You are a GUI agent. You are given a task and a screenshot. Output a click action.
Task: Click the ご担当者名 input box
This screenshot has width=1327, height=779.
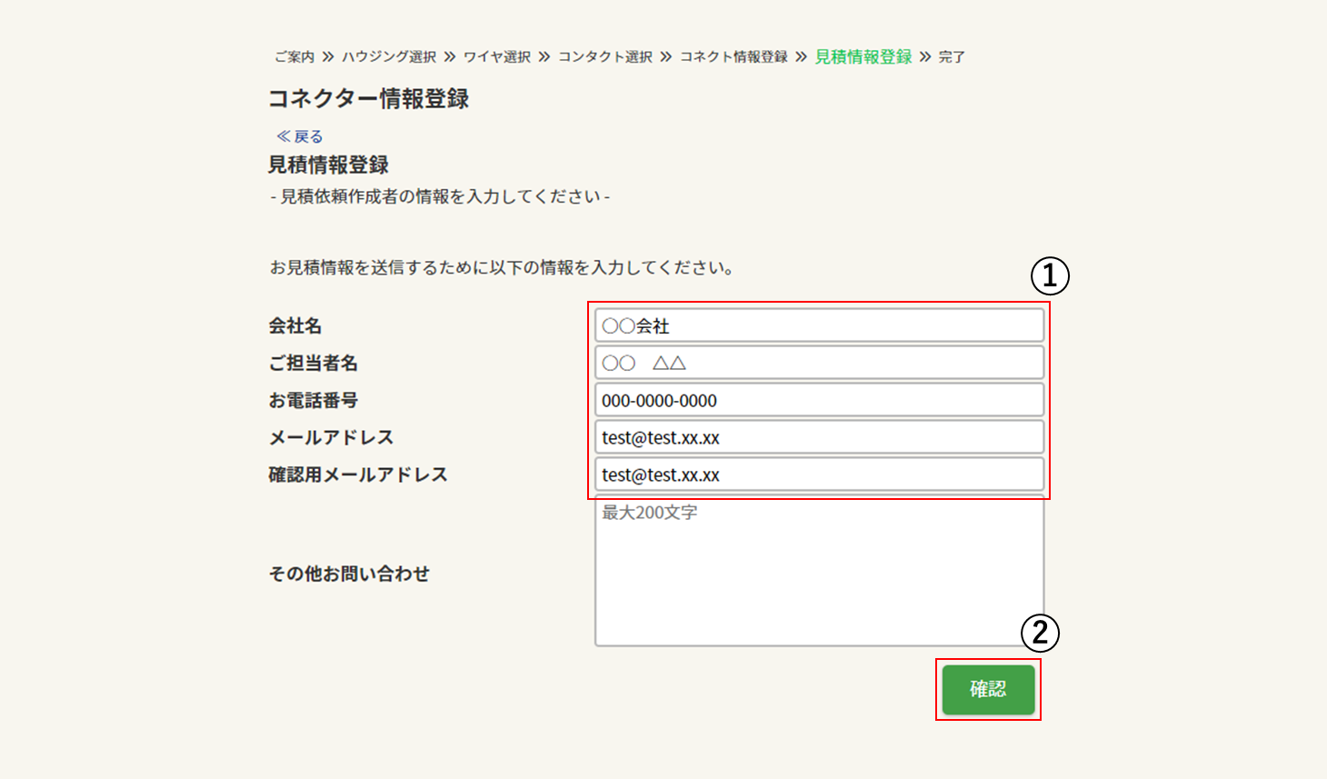point(818,363)
